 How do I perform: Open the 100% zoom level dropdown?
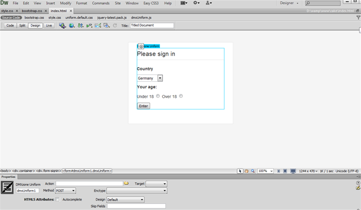(265, 171)
